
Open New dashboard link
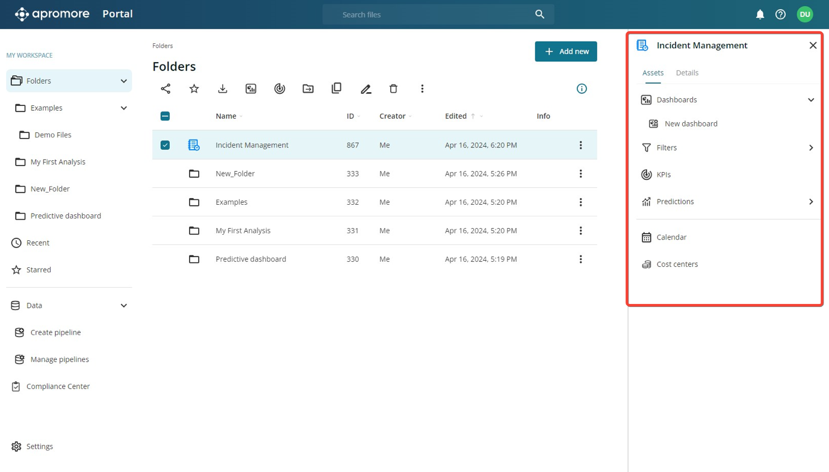point(691,124)
